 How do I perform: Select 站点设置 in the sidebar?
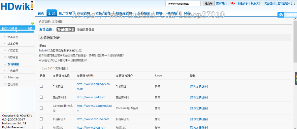pos(13,37)
